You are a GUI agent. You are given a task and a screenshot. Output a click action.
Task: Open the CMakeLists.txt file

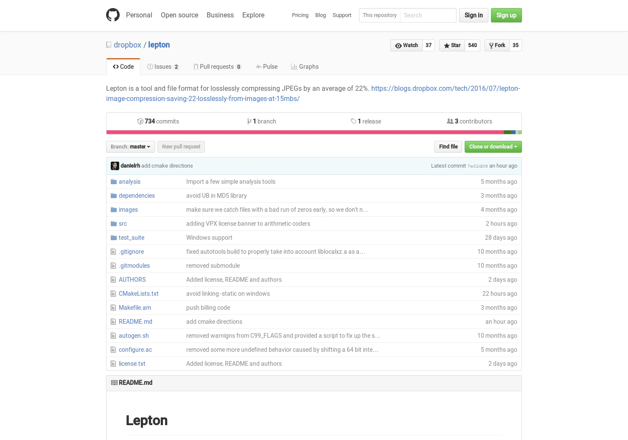[x=139, y=294]
